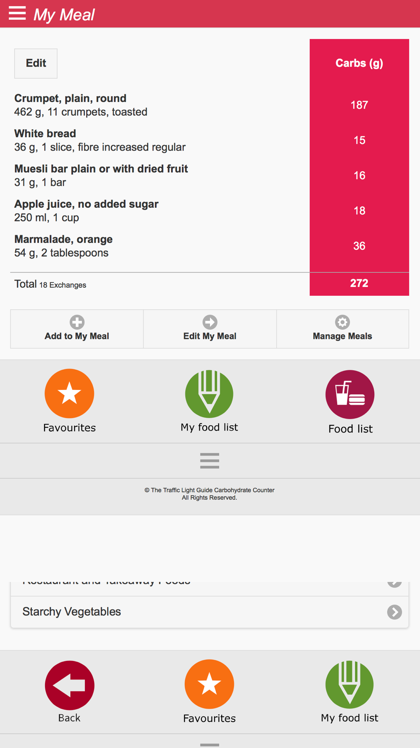Viewport: 420px width, 748px height.
Task: Select the Apple juice, no added sugar entry
Action: 160,211
